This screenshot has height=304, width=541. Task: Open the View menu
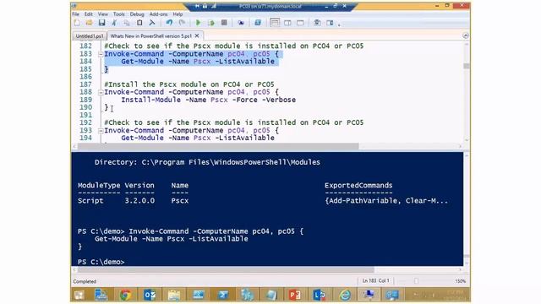103,14
